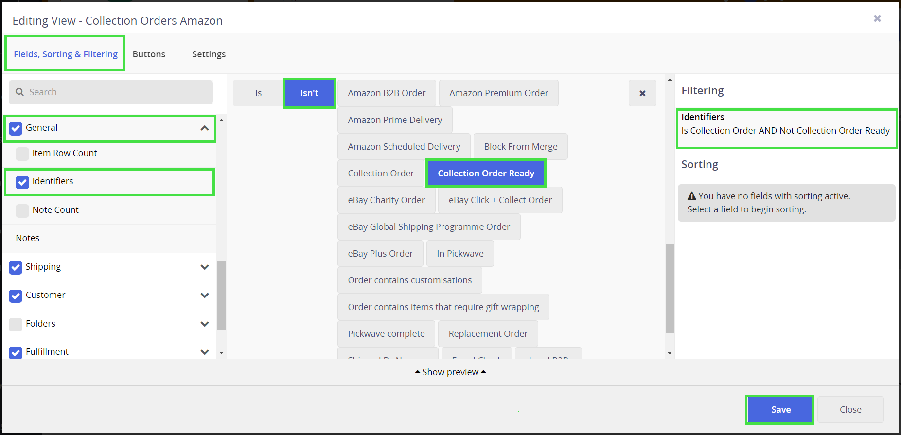The height and width of the screenshot is (435, 901).
Task: Enable the Item Row Count checkbox
Action: point(22,154)
